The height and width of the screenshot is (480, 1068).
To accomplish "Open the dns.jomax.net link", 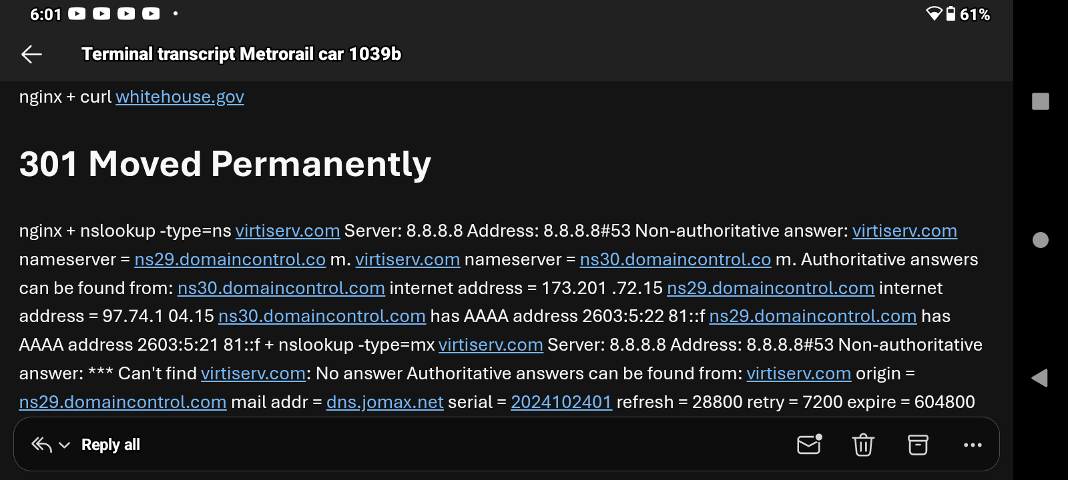I will [384, 402].
